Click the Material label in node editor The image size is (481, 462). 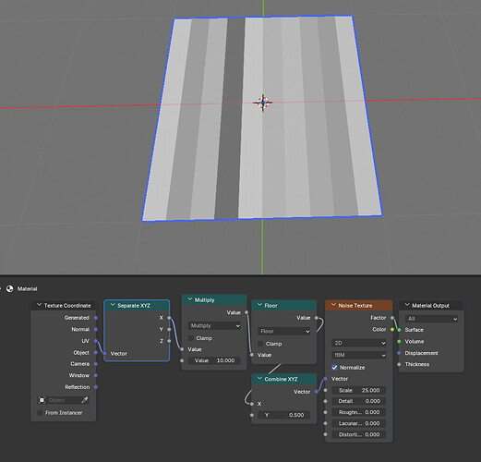[27, 288]
